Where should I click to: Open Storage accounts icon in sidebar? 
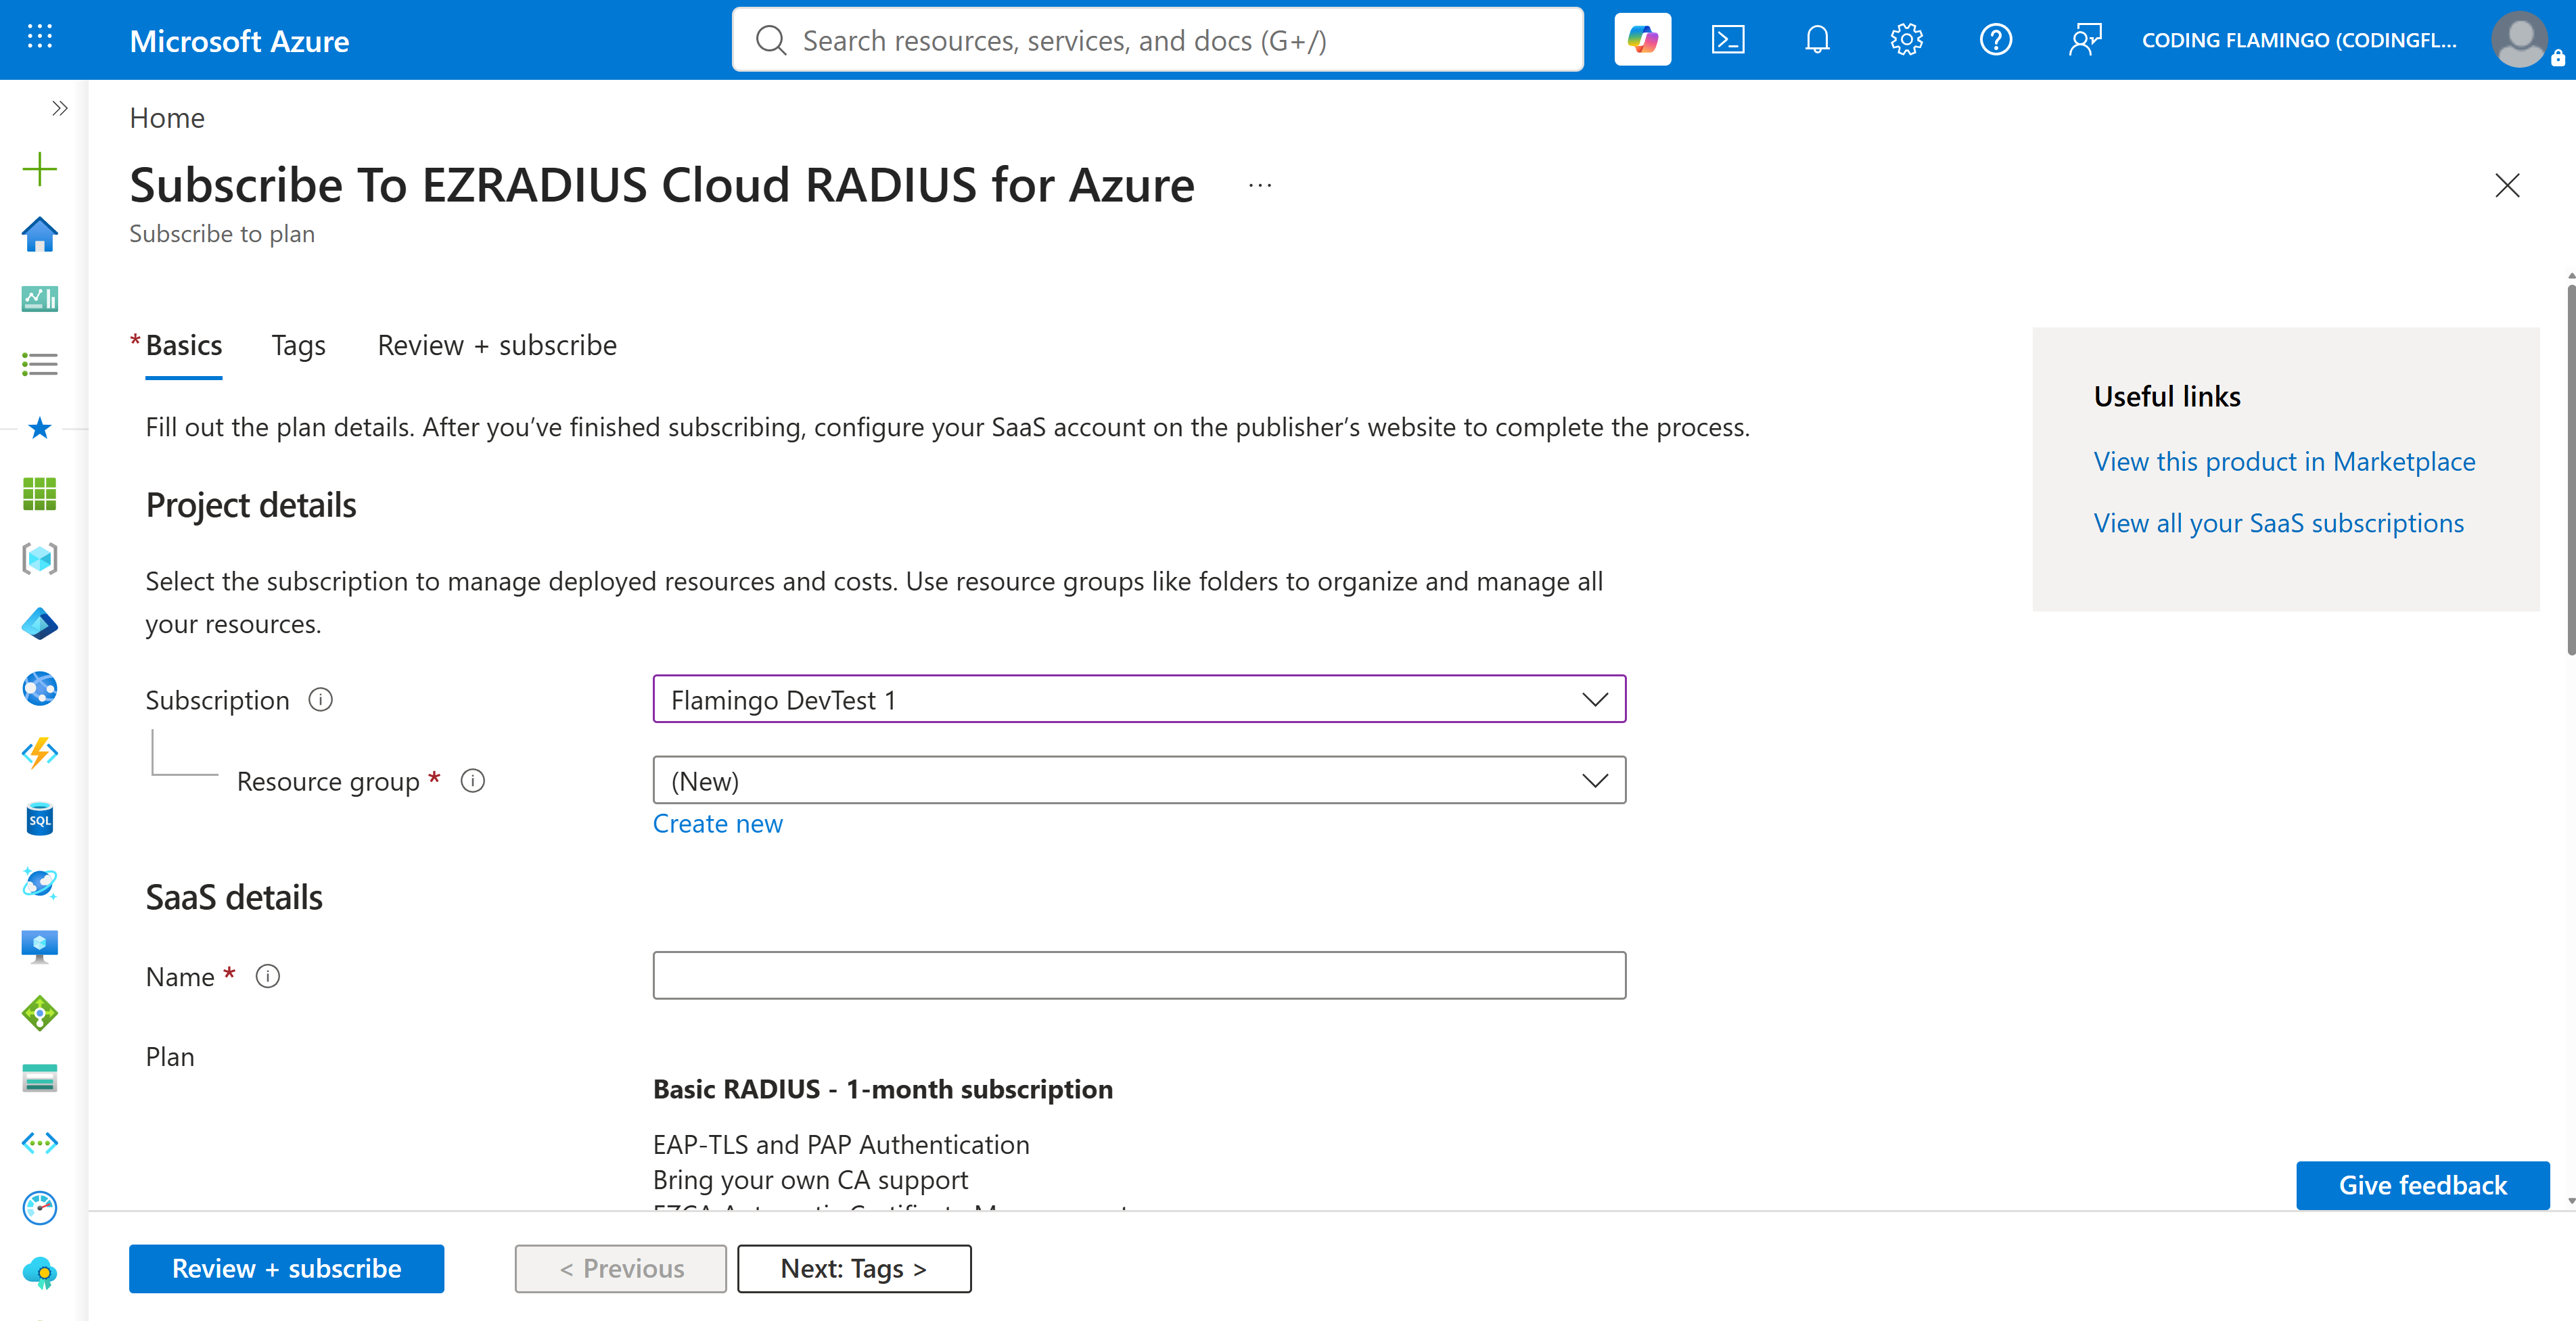pos(40,1078)
